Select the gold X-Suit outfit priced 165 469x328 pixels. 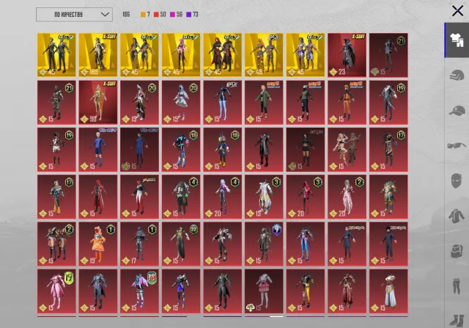pyautogui.click(x=98, y=55)
